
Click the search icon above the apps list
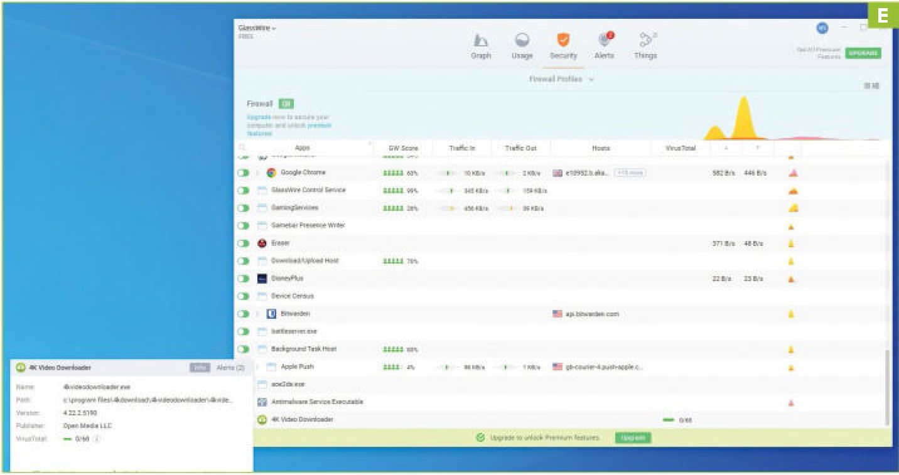tap(242, 148)
